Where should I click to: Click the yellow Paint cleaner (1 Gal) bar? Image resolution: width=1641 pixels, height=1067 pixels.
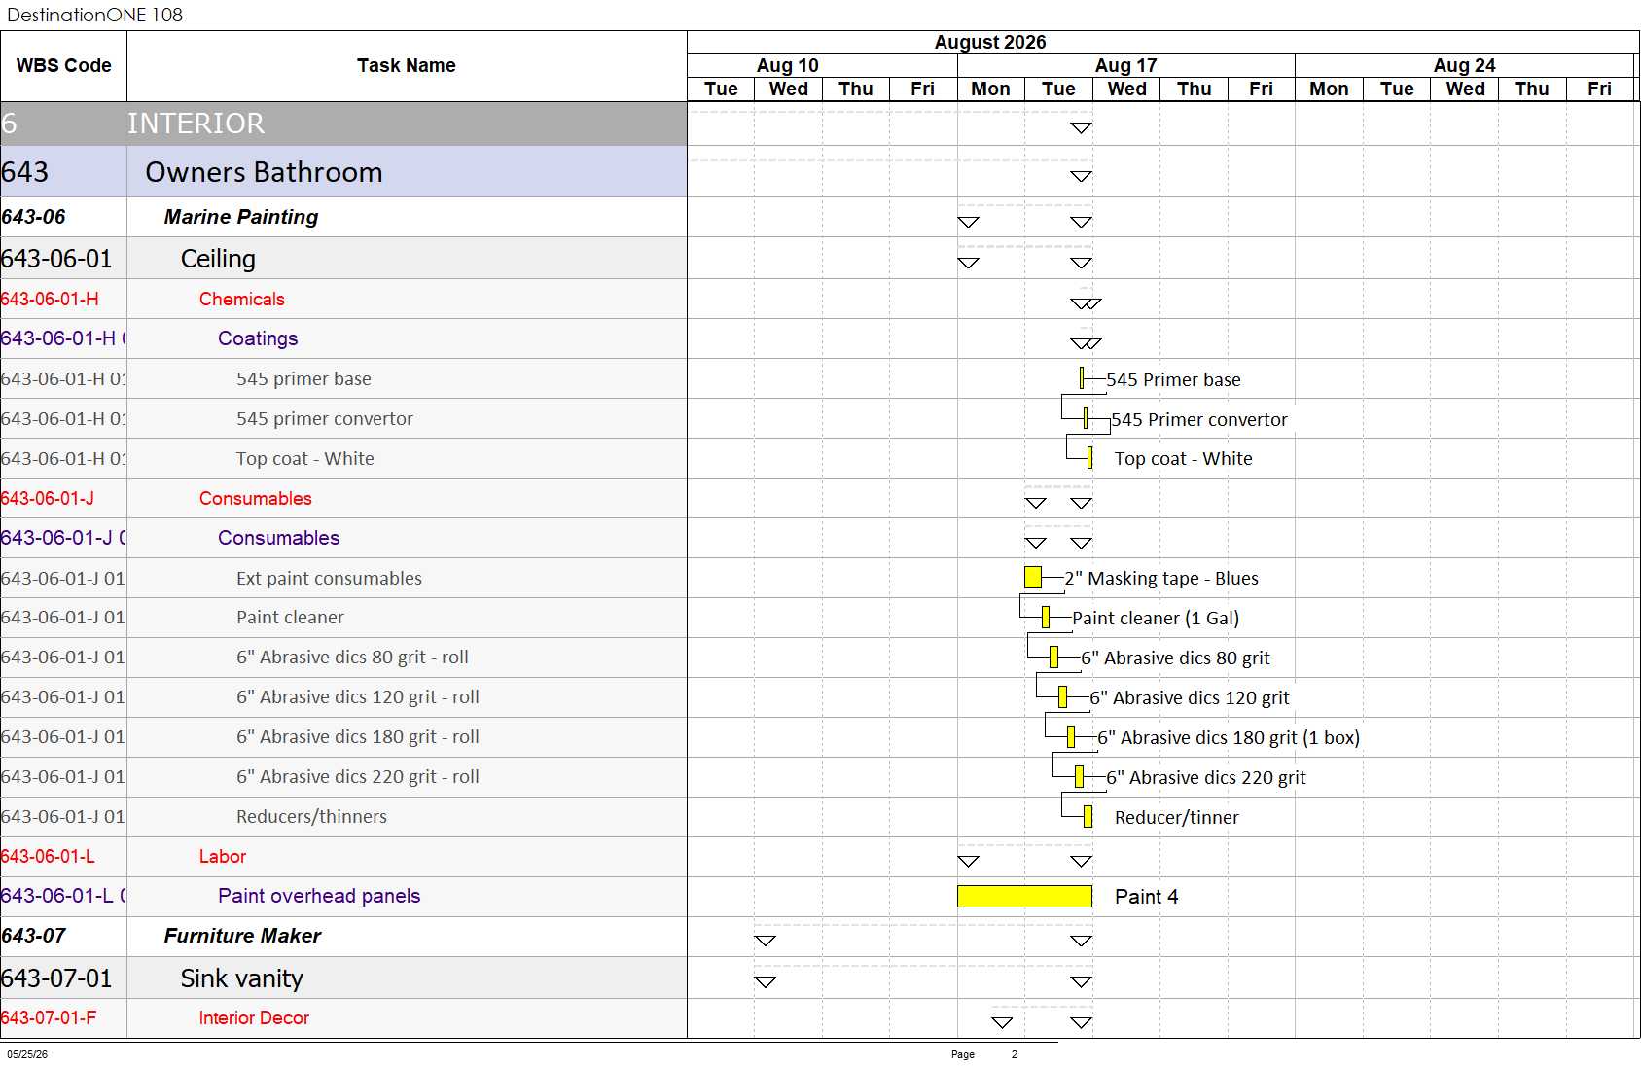pyautogui.click(x=1046, y=618)
